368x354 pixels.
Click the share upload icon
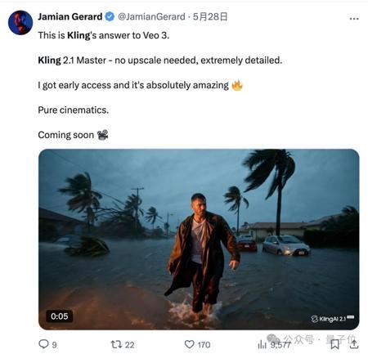point(354,344)
